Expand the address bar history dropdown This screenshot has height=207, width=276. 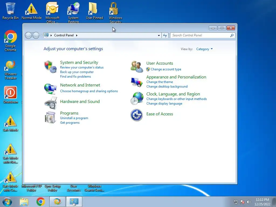[159, 35]
